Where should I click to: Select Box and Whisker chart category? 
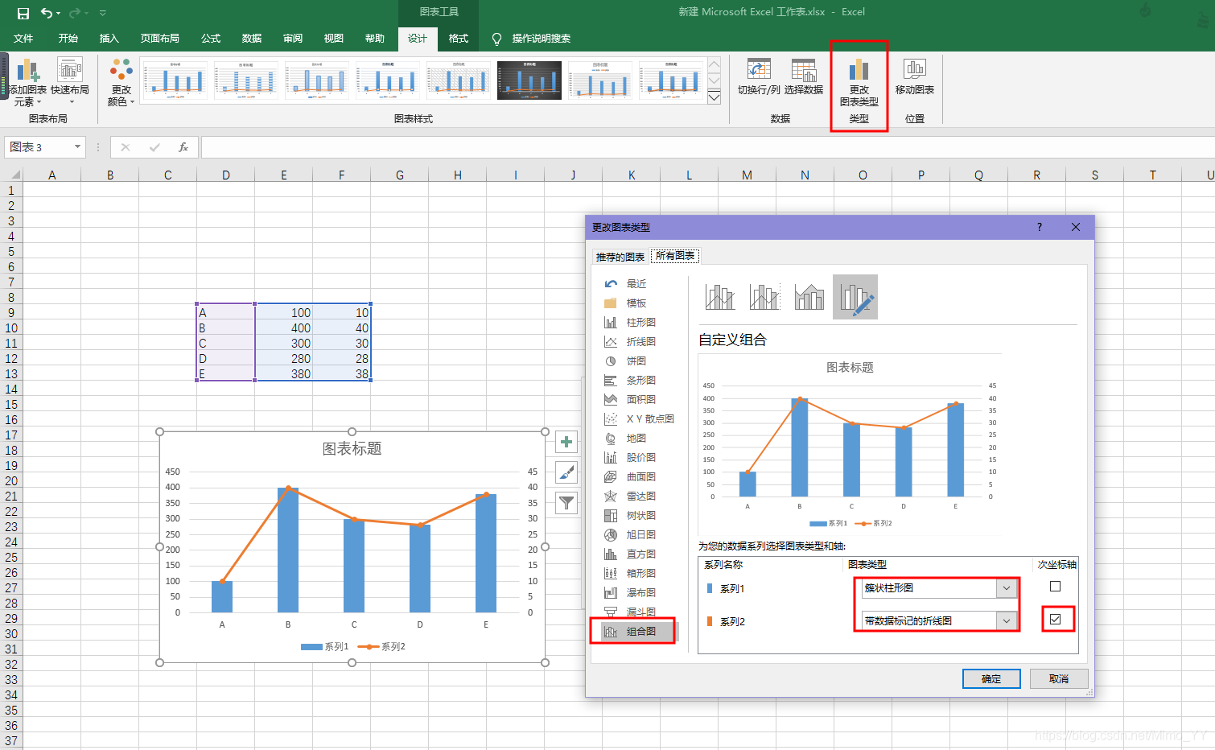tap(640, 574)
